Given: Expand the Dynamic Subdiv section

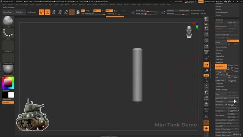Looking at the screenshot, I should click(x=221, y=47).
